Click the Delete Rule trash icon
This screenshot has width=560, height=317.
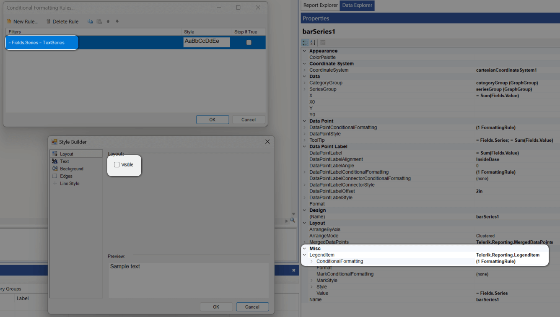49,21
